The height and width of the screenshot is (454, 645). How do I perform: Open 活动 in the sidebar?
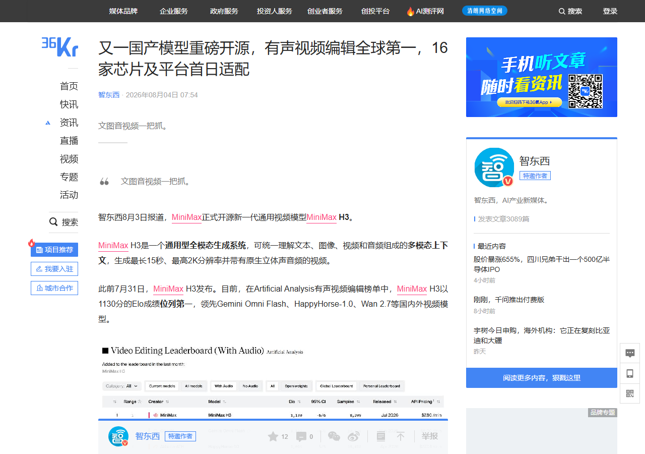(x=69, y=195)
